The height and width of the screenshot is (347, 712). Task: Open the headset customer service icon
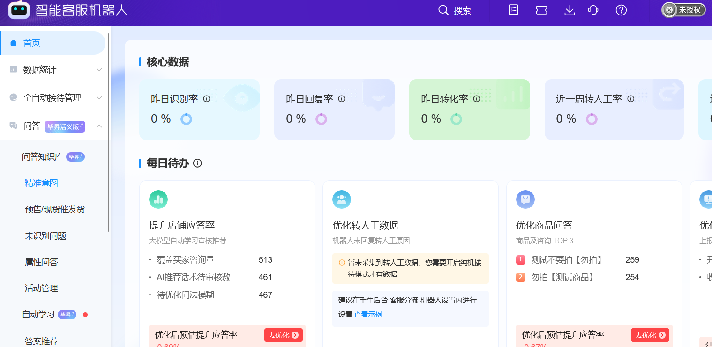pyautogui.click(x=593, y=10)
